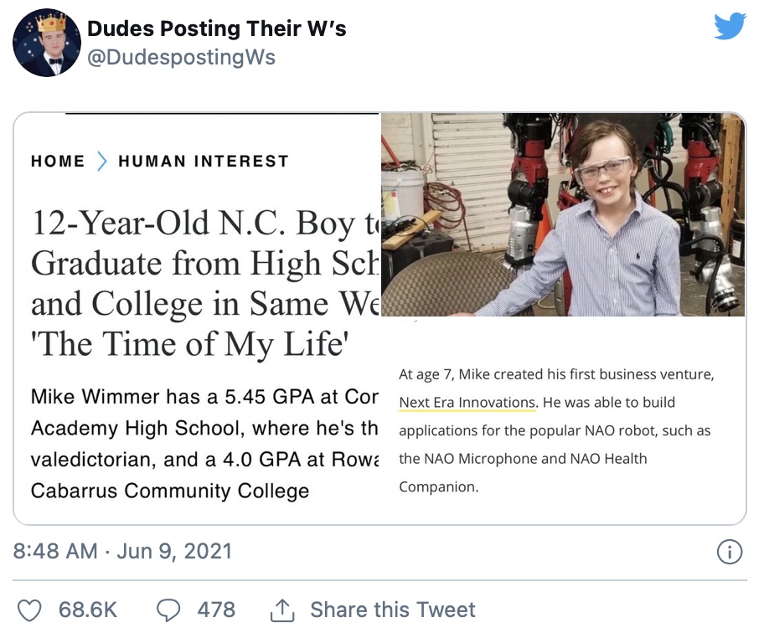This screenshot has width=764, height=633.
Task: View the 478 replies count
Action: [x=216, y=610]
